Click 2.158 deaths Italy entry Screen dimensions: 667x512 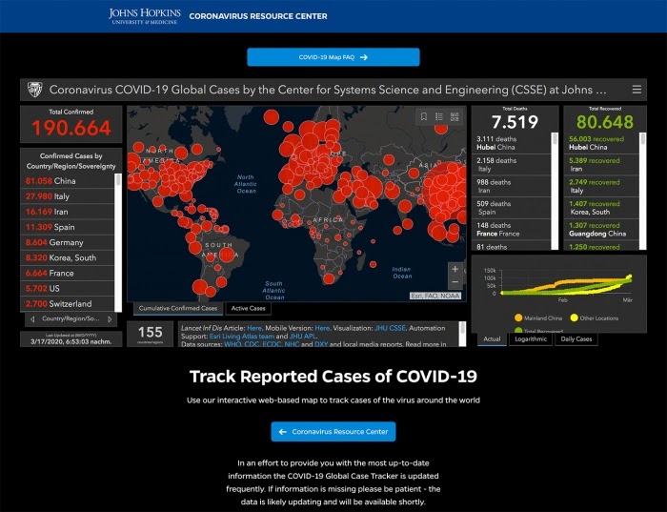tap(512, 165)
